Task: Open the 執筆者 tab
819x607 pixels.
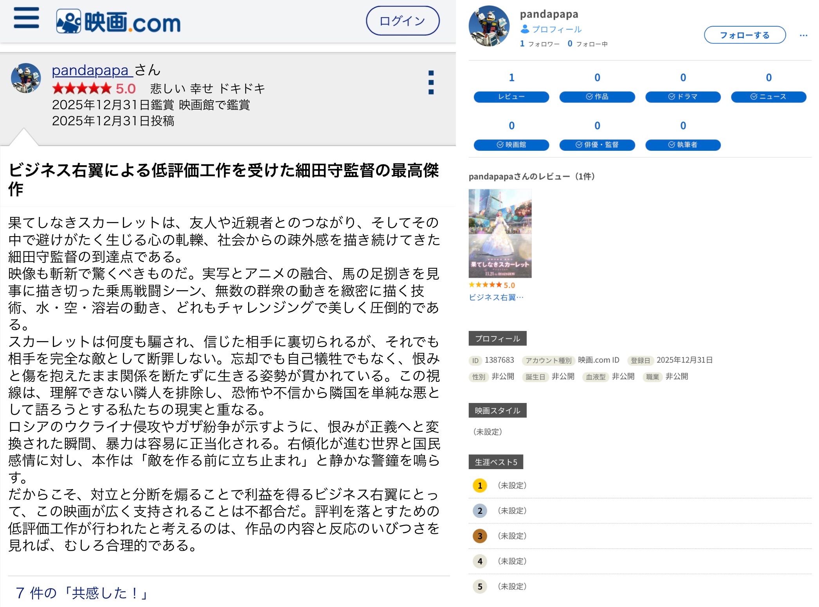Action: [682, 145]
